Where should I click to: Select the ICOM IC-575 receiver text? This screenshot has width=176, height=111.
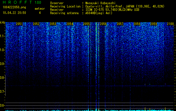click(x=112, y=10)
